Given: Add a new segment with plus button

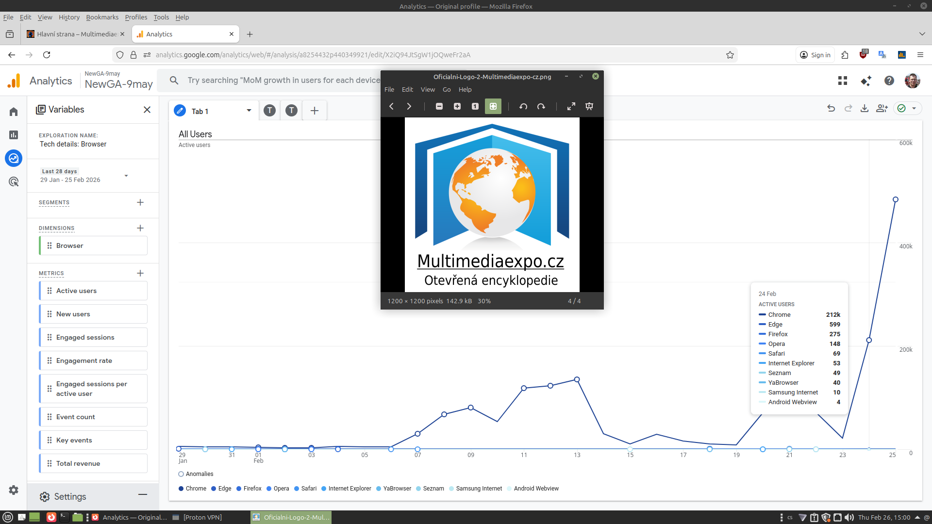Looking at the screenshot, I should point(140,202).
